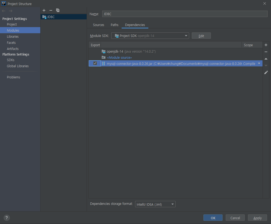Click the Apply button

tap(257, 218)
